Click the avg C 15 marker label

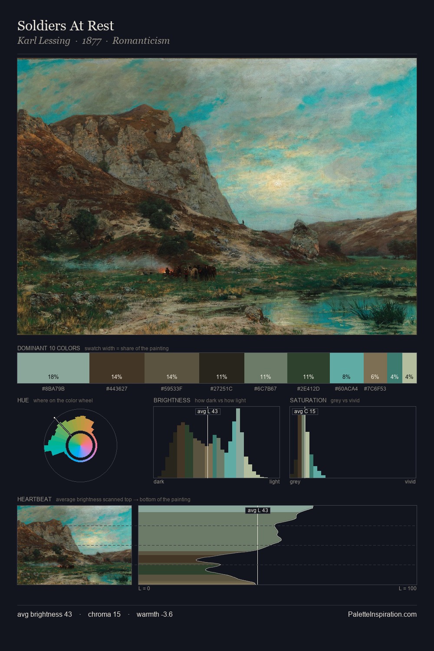tap(305, 411)
